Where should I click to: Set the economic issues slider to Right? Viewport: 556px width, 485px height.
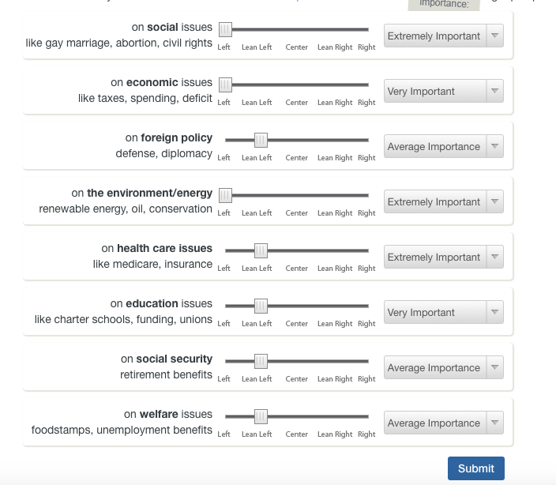[367, 85]
